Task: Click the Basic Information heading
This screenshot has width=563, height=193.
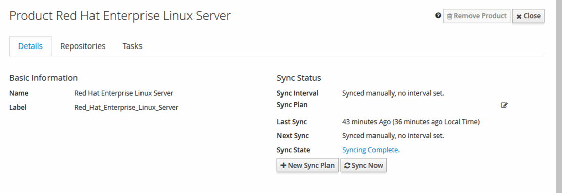Action: coord(43,78)
